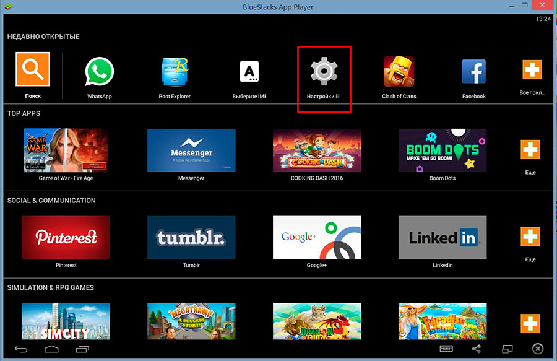Click the share icon in bottom bar

[x=477, y=349]
